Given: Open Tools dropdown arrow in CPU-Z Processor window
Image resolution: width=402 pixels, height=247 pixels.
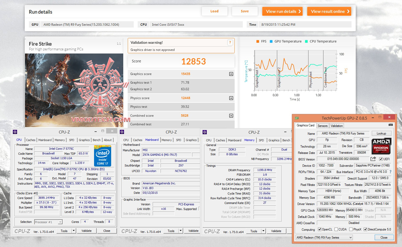Looking at the screenshot, I should pyautogui.click(x=74, y=231).
